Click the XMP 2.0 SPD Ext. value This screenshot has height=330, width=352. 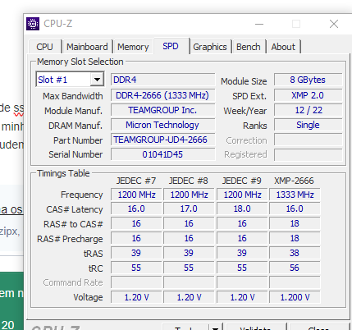[x=308, y=95]
